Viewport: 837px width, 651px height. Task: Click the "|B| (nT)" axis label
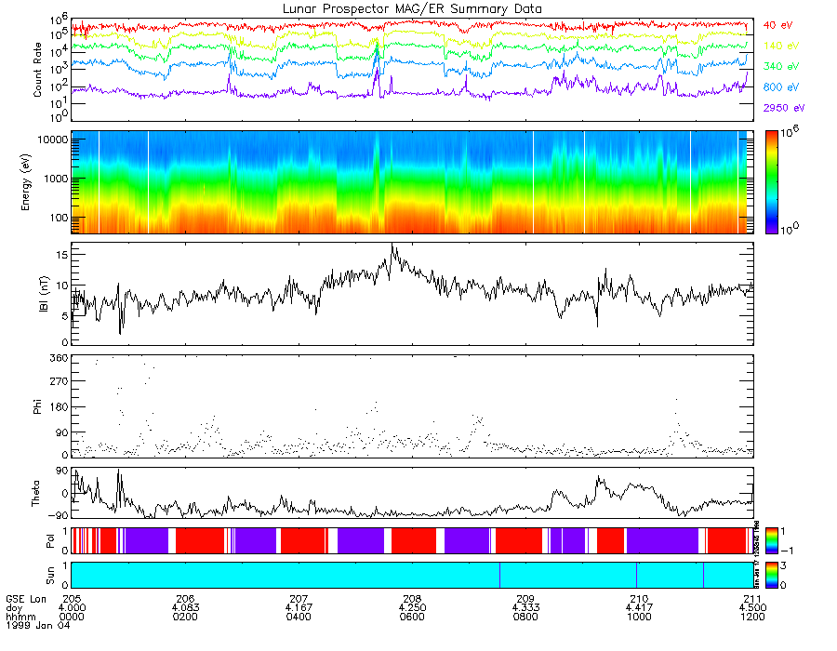[x=44, y=294]
